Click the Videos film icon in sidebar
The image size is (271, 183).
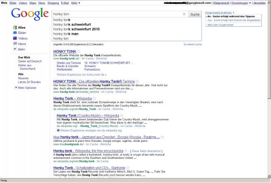15,38
